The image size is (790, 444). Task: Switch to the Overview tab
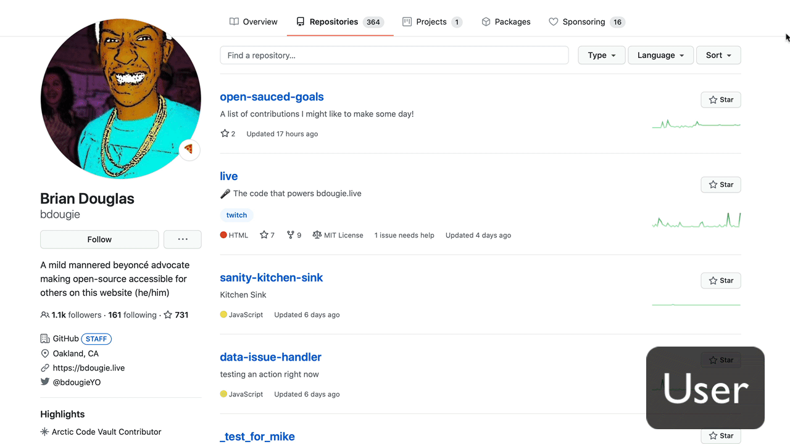[253, 22]
